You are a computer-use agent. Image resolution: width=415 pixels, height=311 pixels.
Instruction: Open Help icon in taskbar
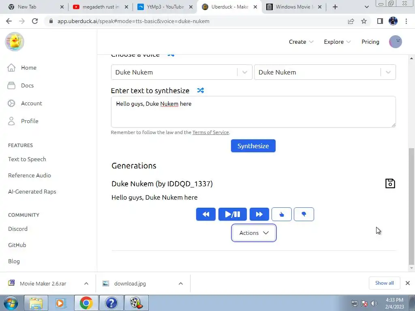[x=111, y=303]
